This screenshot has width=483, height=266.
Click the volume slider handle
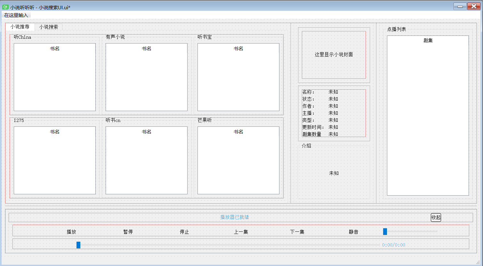385,231
